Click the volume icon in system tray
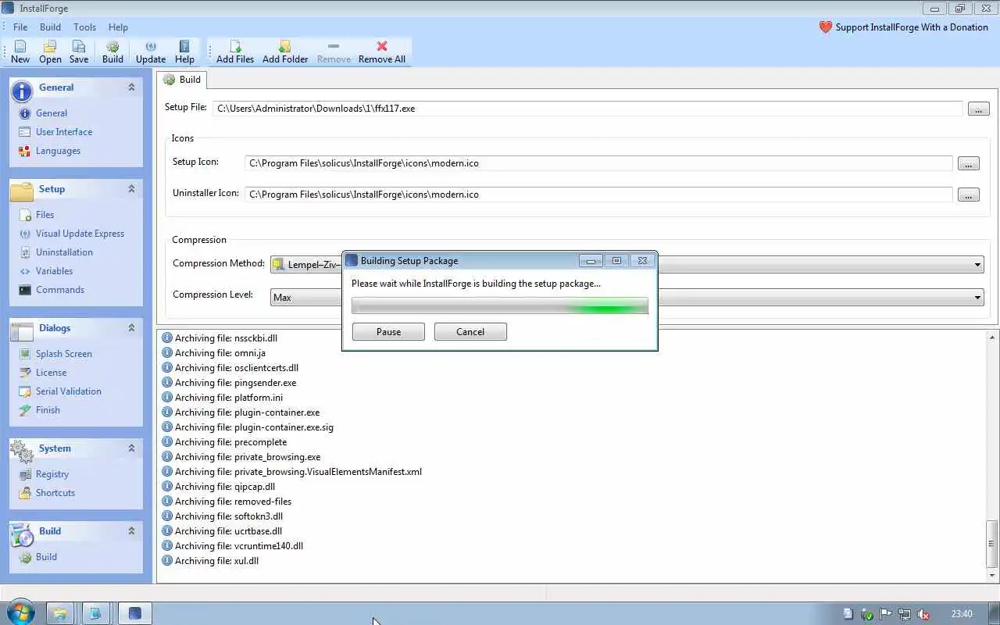1000x625 pixels. tap(923, 614)
